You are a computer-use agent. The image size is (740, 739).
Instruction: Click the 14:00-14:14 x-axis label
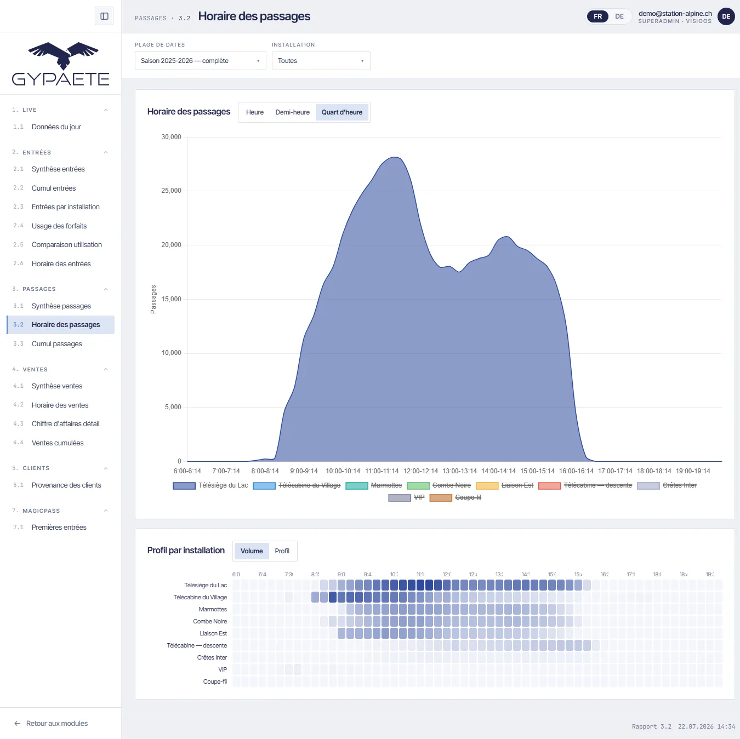pos(498,471)
